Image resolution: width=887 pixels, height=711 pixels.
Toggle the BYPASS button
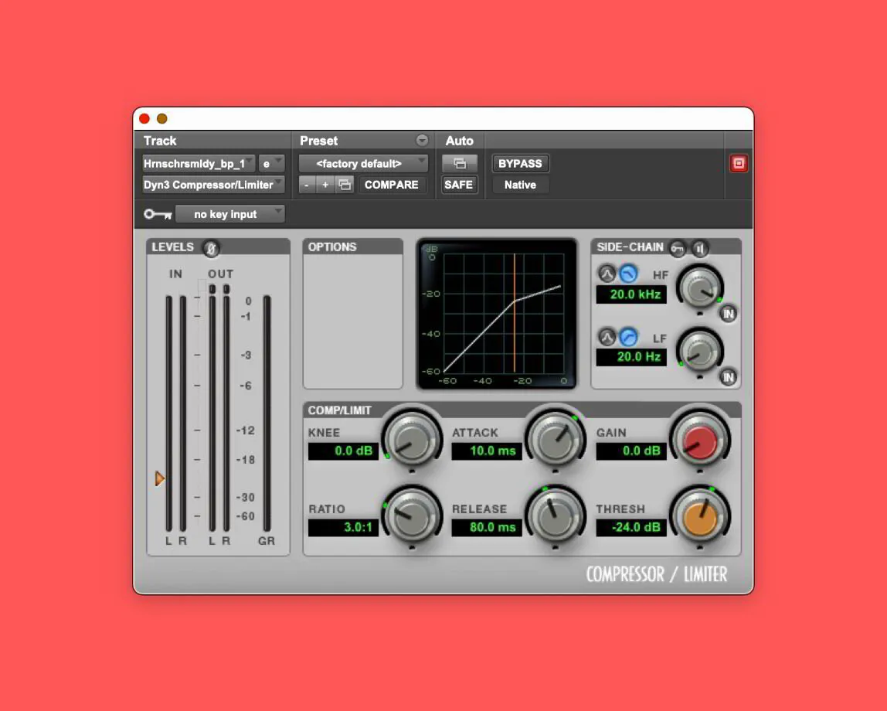pos(520,163)
